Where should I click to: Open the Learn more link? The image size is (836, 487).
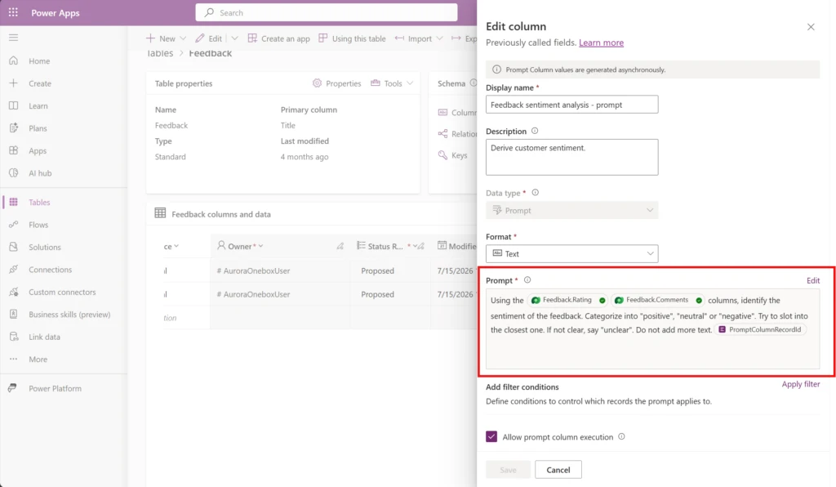click(x=601, y=42)
